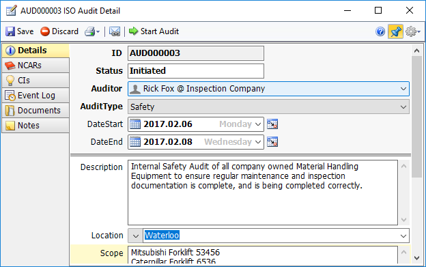Click the DateStart date value 2017.02.06
The image size is (426, 267).
[x=168, y=124]
